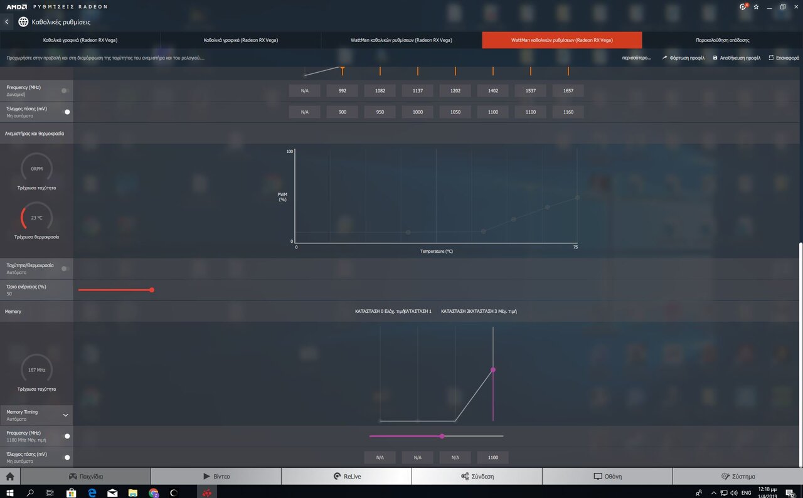Edit Memory voltage field 1100 at bottom

click(x=492, y=458)
